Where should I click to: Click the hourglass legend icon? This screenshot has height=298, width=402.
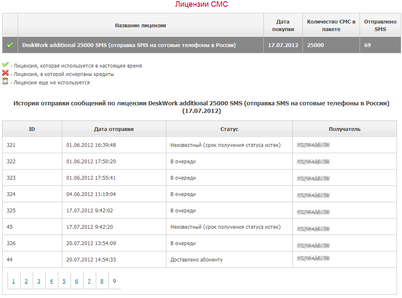(5, 81)
